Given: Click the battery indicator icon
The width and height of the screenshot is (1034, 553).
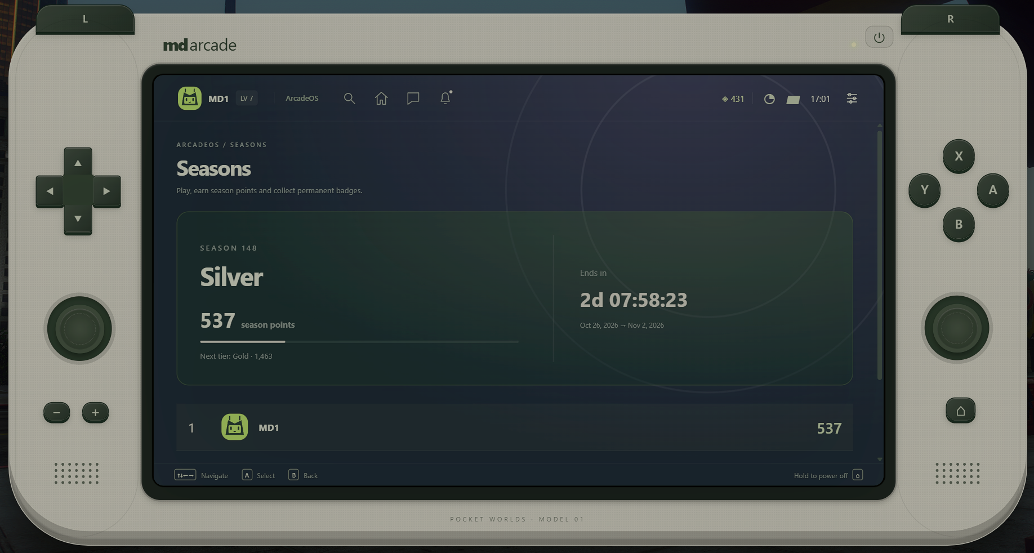Looking at the screenshot, I should point(793,100).
